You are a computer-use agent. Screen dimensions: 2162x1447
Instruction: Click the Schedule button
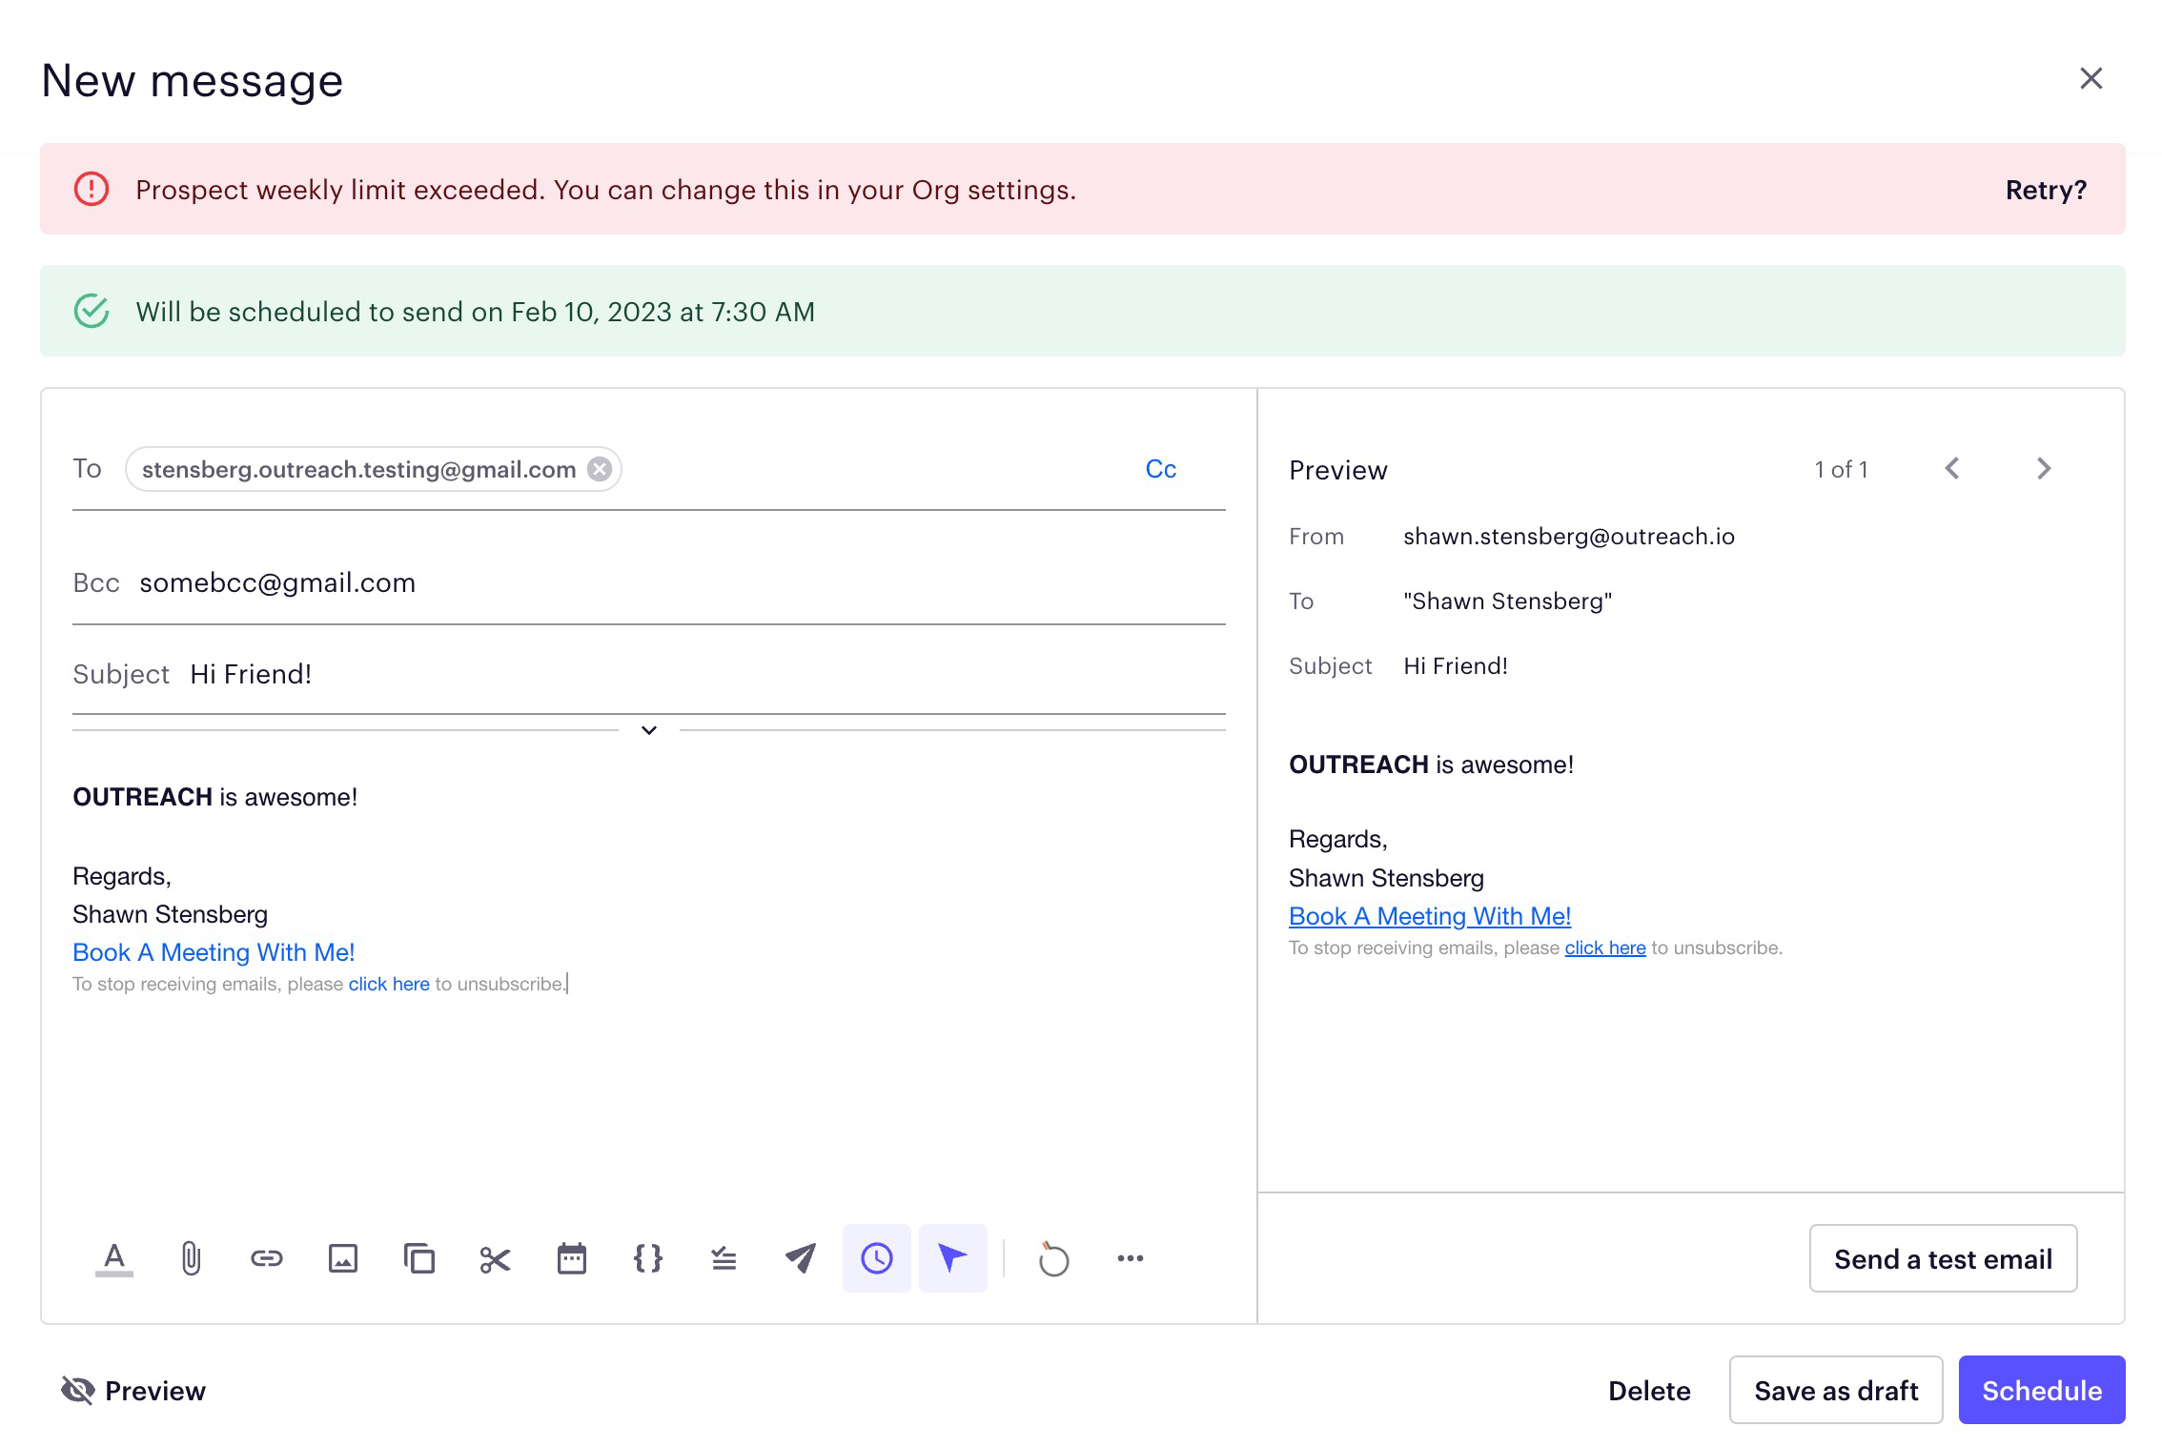click(x=2041, y=1391)
